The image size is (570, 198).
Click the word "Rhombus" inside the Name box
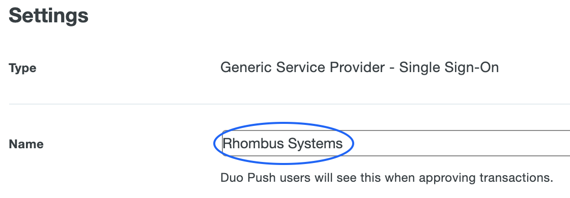coord(253,144)
